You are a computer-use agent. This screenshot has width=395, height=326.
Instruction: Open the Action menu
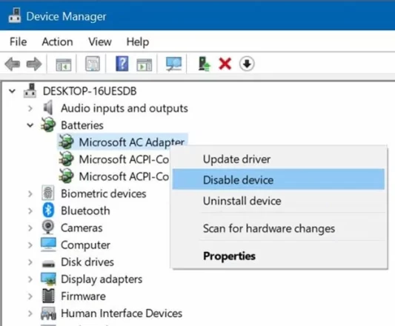(58, 41)
